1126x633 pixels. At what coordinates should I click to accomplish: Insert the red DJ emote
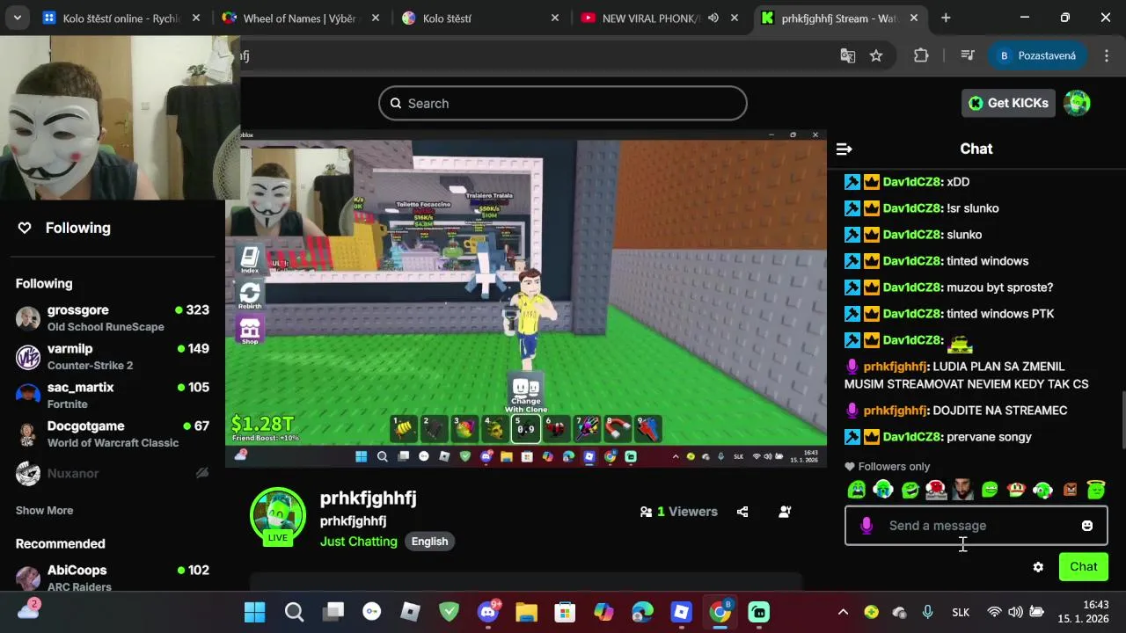pos(937,490)
